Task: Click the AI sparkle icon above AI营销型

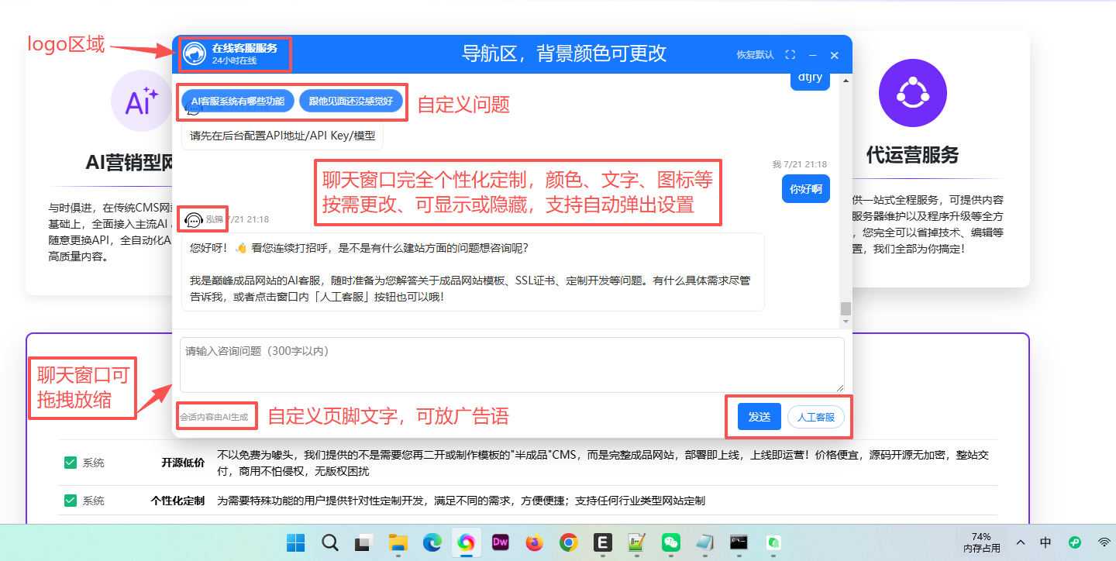Action: click(x=142, y=101)
